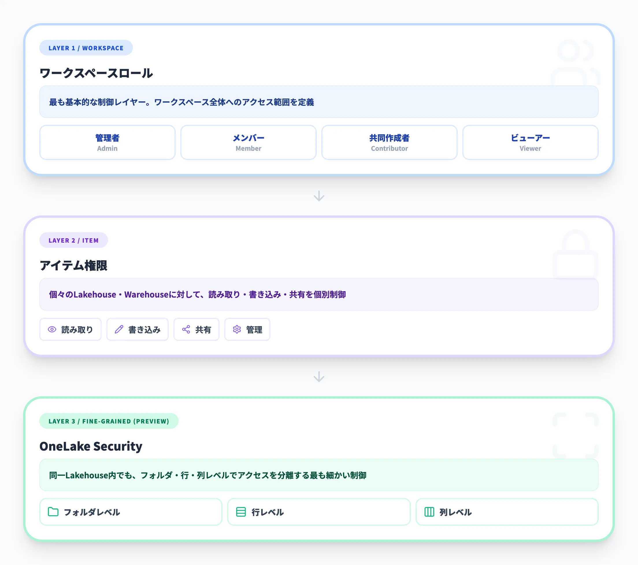Viewport: 638px width, 565px height.
Task: Toggle the 共有 permission chip
Action: 196,330
